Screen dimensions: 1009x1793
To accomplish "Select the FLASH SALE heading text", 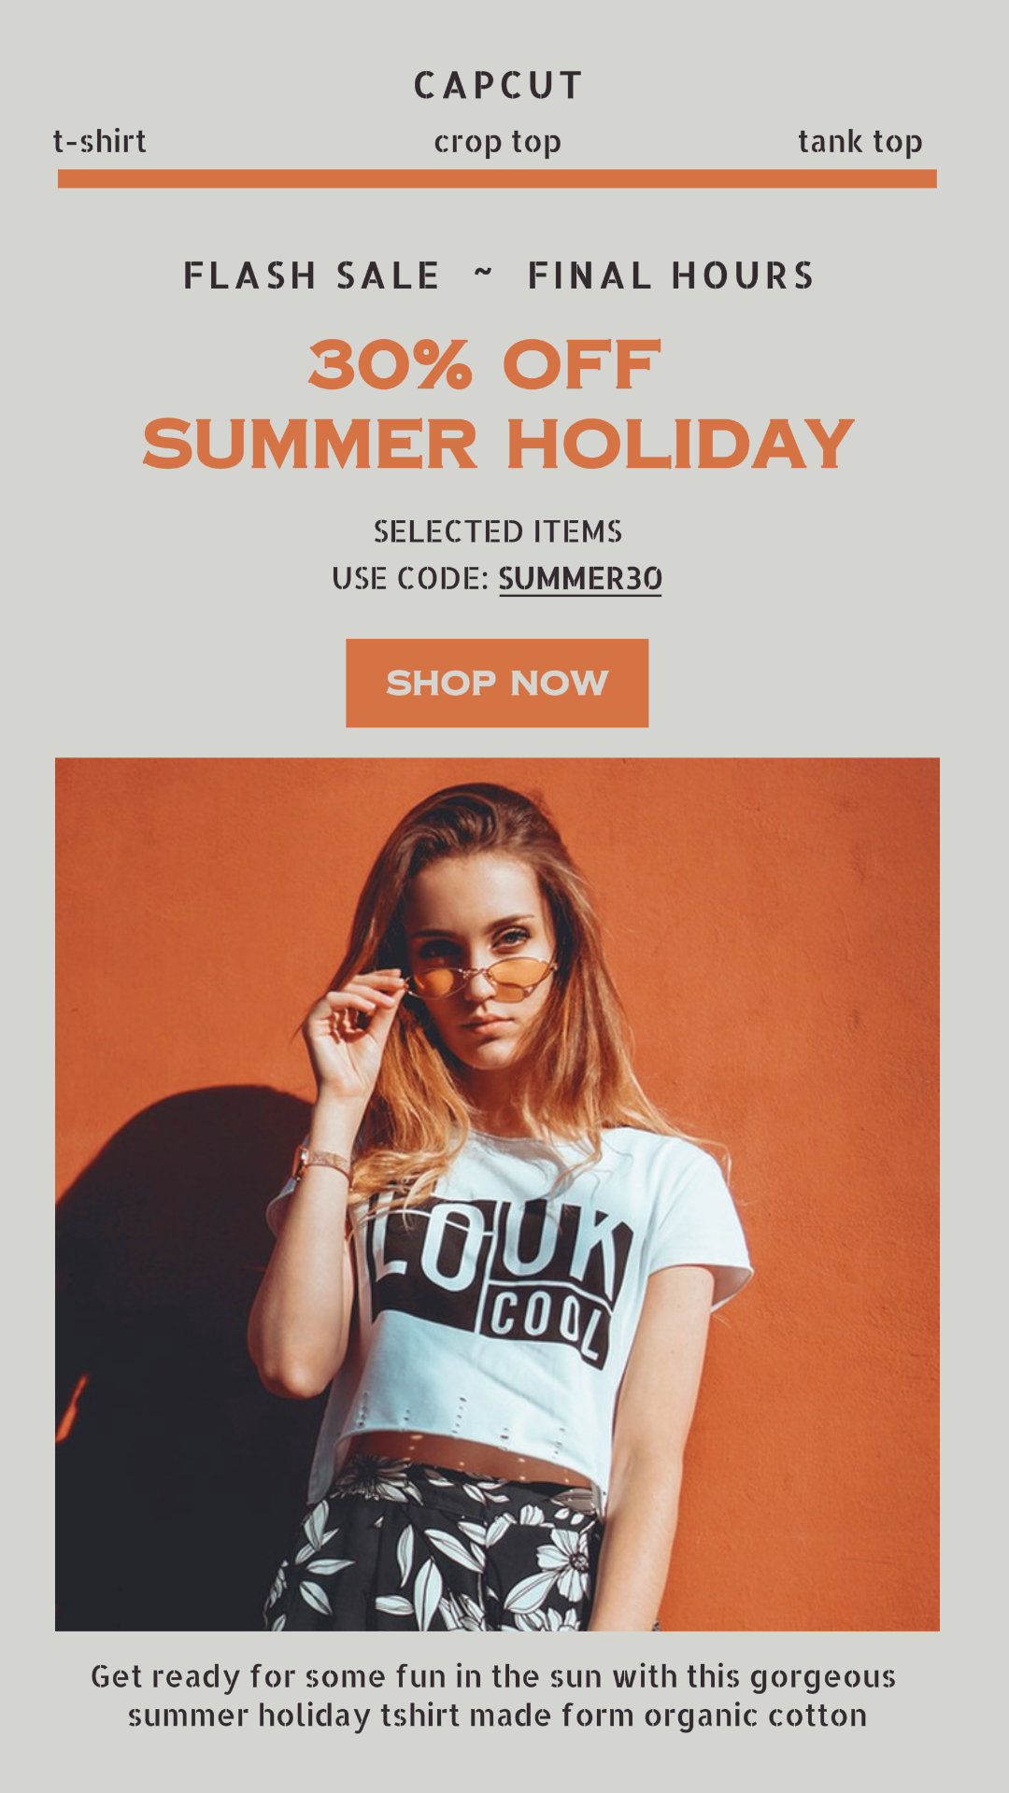I will [311, 275].
